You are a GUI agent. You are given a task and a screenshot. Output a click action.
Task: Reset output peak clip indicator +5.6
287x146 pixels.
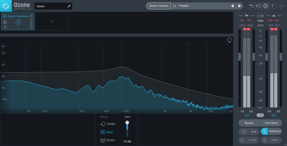click(x=273, y=21)
